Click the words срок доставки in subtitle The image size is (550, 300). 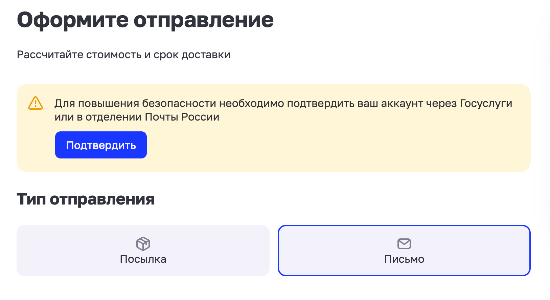[x=192, y=55]
